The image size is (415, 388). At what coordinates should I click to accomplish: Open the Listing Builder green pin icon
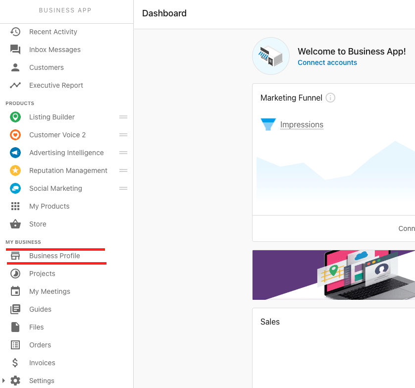15,117
